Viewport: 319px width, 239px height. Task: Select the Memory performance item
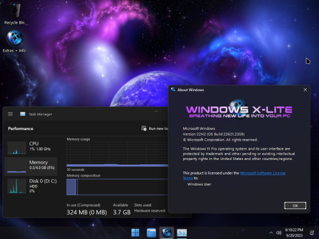coord(31,166)
